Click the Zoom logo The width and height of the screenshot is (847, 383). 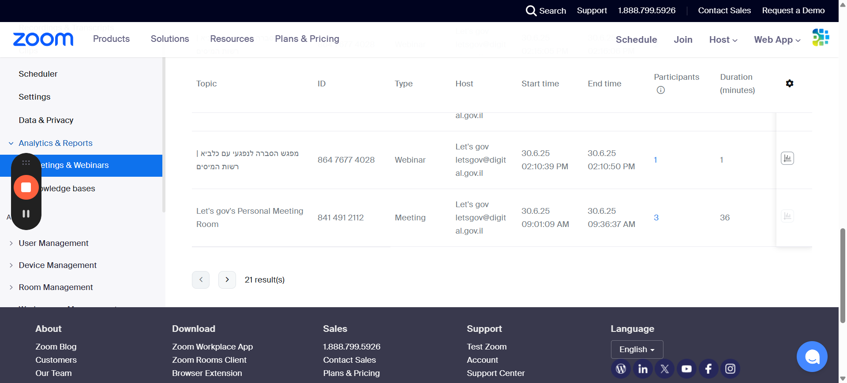[x=43, y=39]
